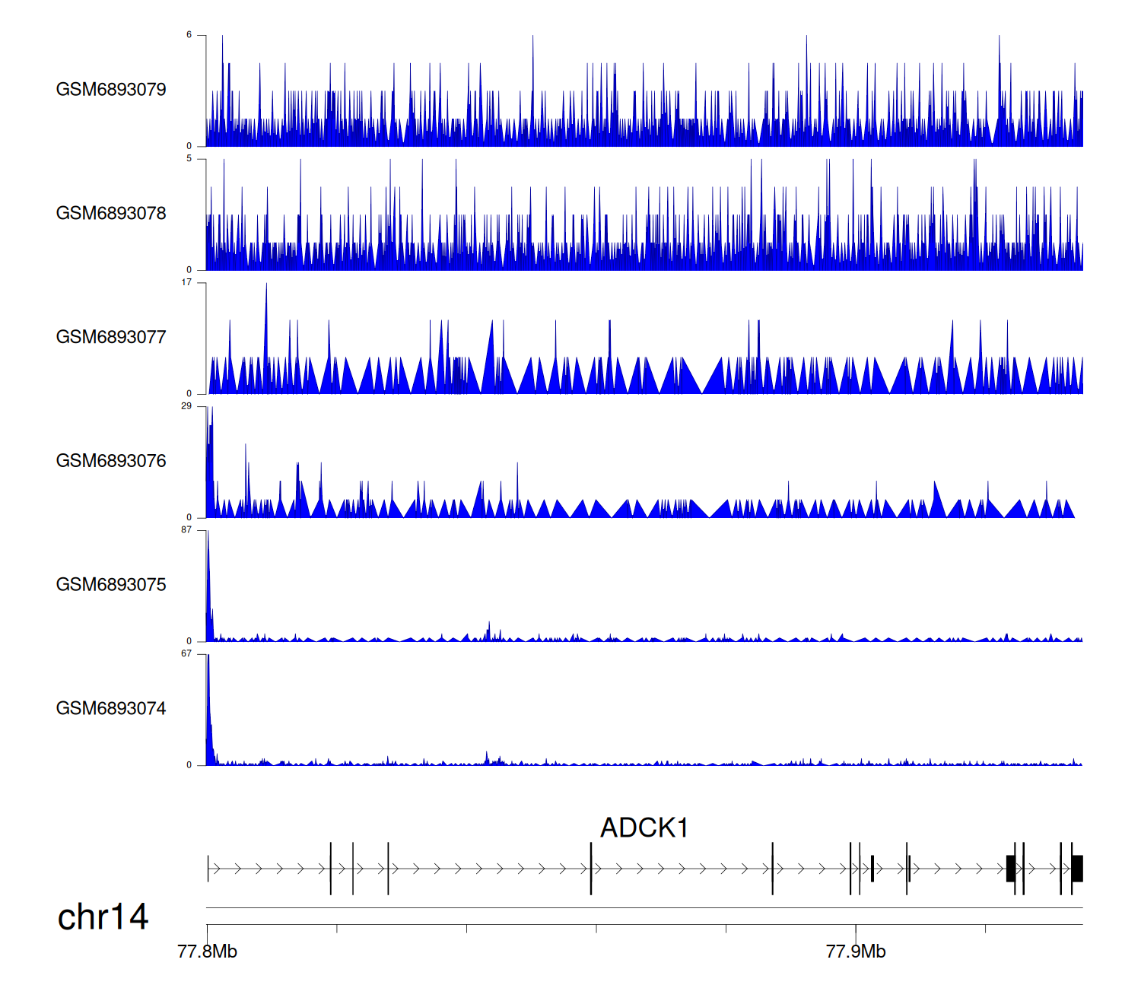The image size is (1141, 1004).
Task: Click the 77.9Mb axis position label
Action: (856, 952)
